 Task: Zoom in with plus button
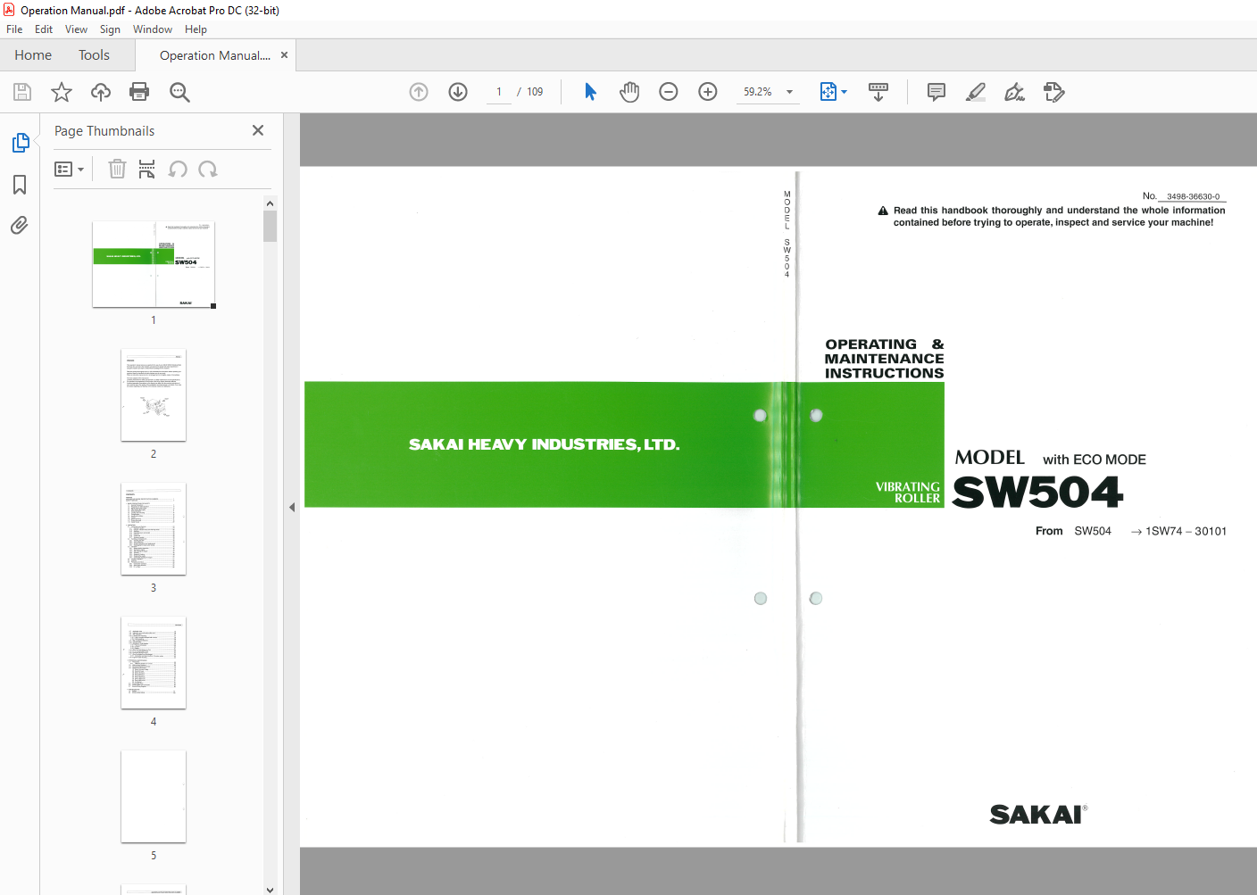(708, 92)
